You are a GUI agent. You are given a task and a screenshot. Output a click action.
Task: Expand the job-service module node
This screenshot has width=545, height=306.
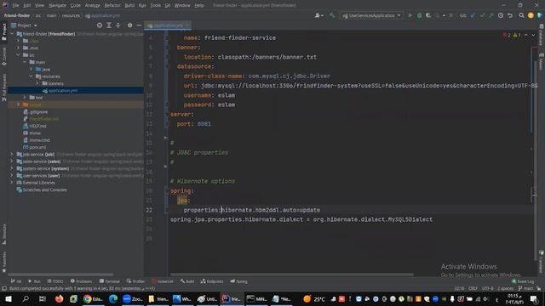12,155
